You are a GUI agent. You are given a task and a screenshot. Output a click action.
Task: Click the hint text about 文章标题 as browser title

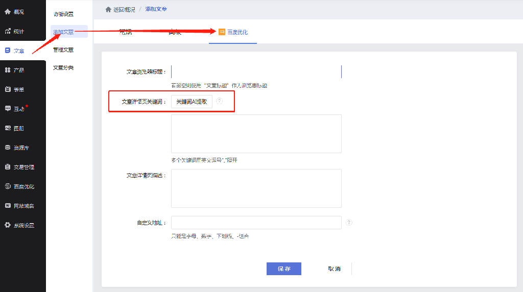pyautogui.click(x=219, y=86)
